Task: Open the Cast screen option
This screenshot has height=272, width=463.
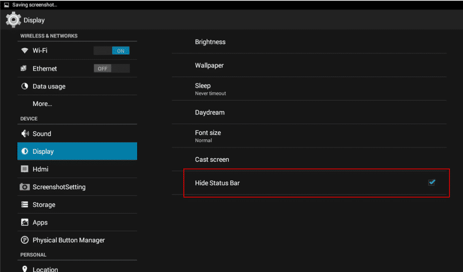Action: pos(309,159)
